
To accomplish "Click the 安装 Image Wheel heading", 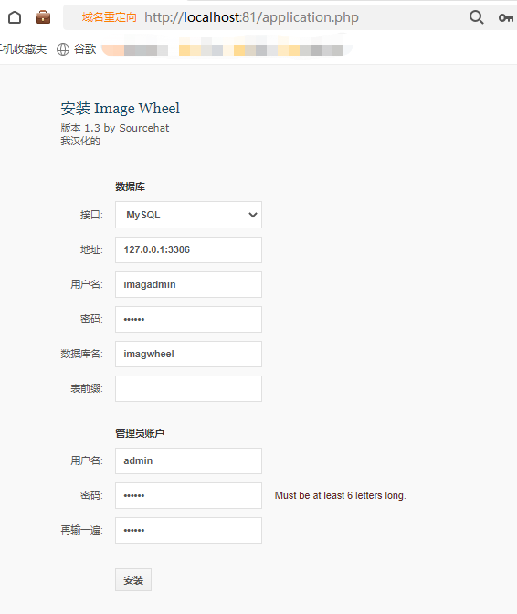I will click(x=121, y=109).
